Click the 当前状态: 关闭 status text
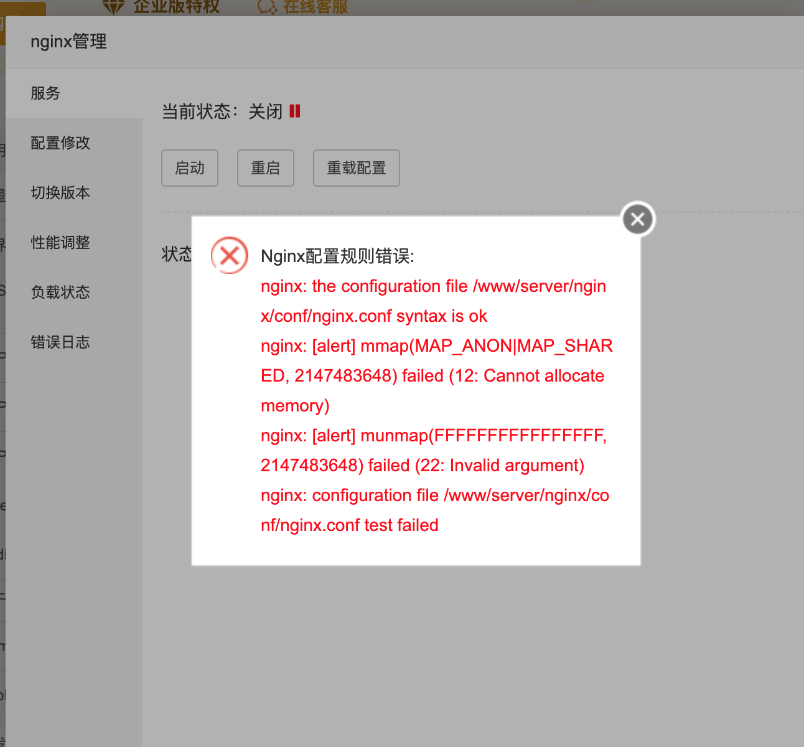This screenshot has height=747, width=804. point(222,111)
